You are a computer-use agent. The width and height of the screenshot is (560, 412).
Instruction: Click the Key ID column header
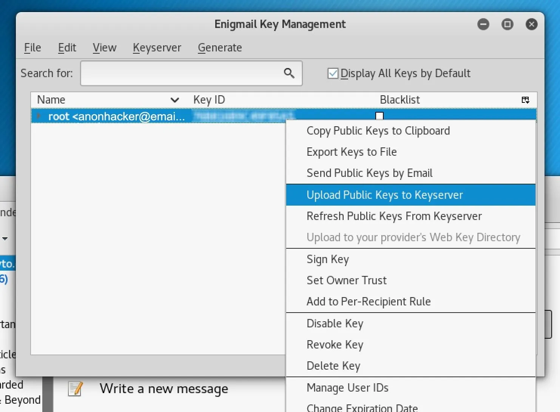click(209, 100)
